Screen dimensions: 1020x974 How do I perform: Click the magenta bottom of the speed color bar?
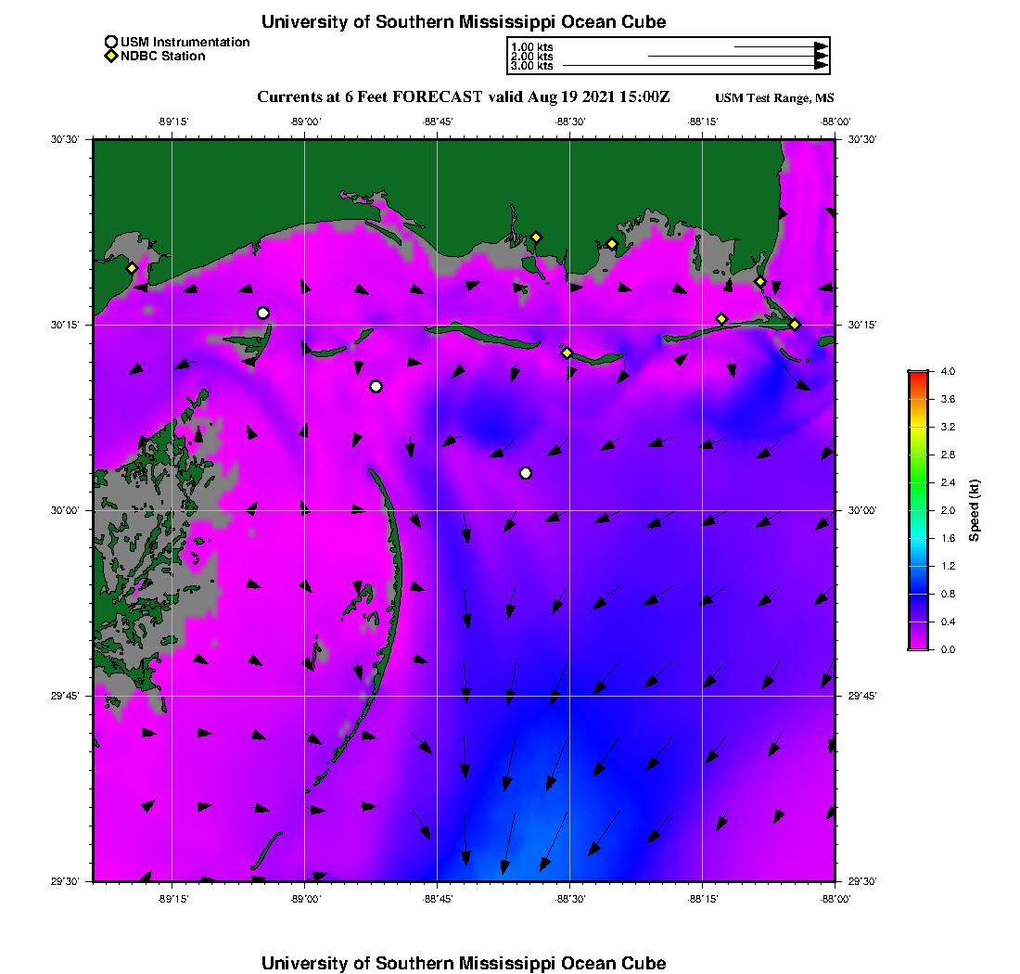point(918,646)
